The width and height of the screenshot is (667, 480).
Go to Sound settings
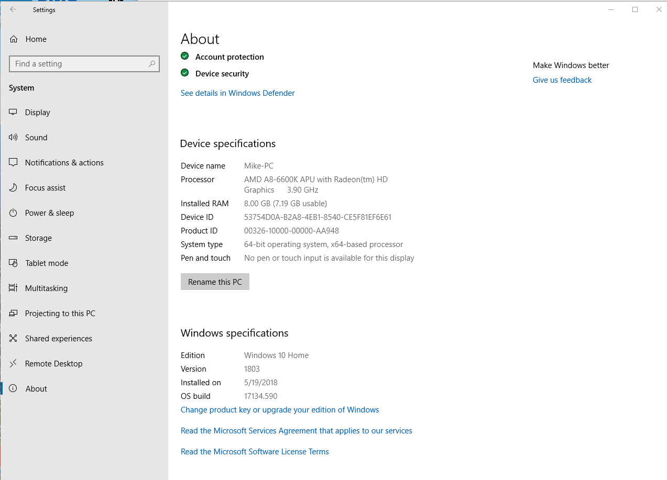coord(84,138)
